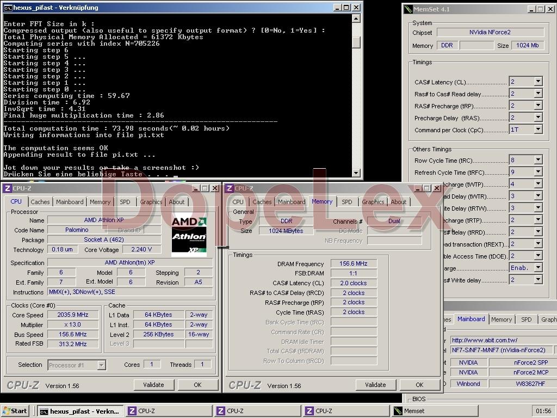Click the NVidia NForce2 chipset field
The image size is (557, 418).
[x=490, y=32]
